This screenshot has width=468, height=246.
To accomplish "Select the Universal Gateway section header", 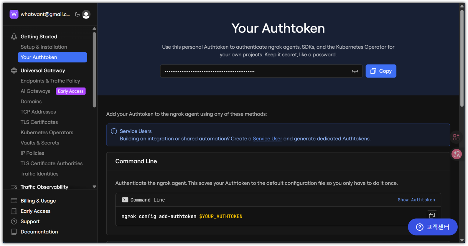I will 43,70.
